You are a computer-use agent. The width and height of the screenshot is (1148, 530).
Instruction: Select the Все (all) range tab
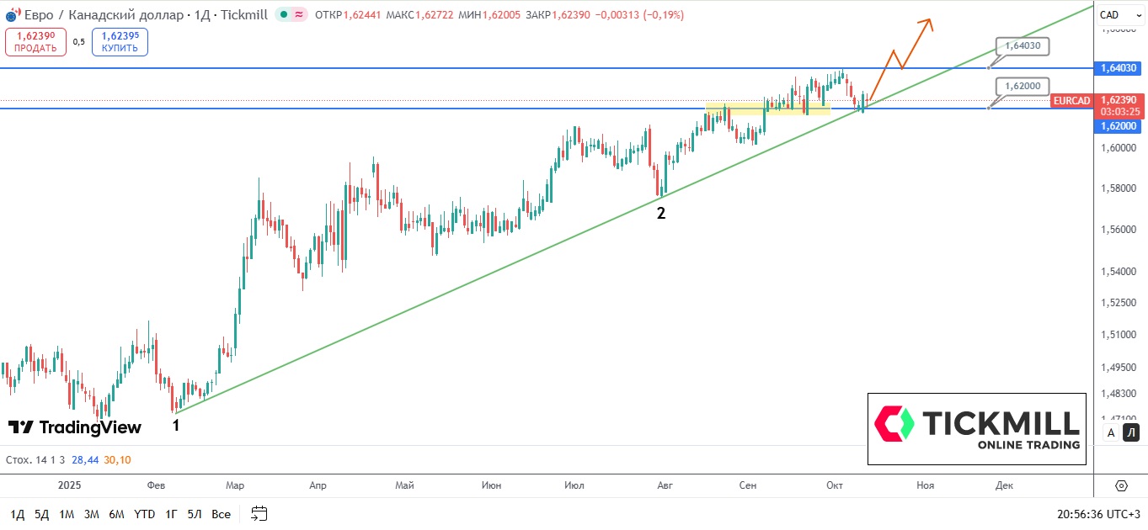[221, 514]
